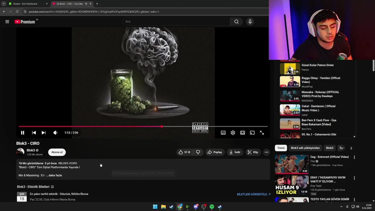Show info icon beside Blok3 - Etkinlik Biletleri
375x211 pixels.
[52, 187]
